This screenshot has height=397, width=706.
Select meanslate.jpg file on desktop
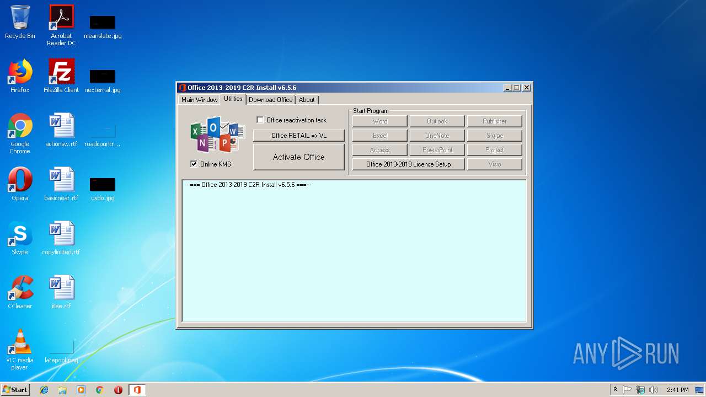coord(103,27)
